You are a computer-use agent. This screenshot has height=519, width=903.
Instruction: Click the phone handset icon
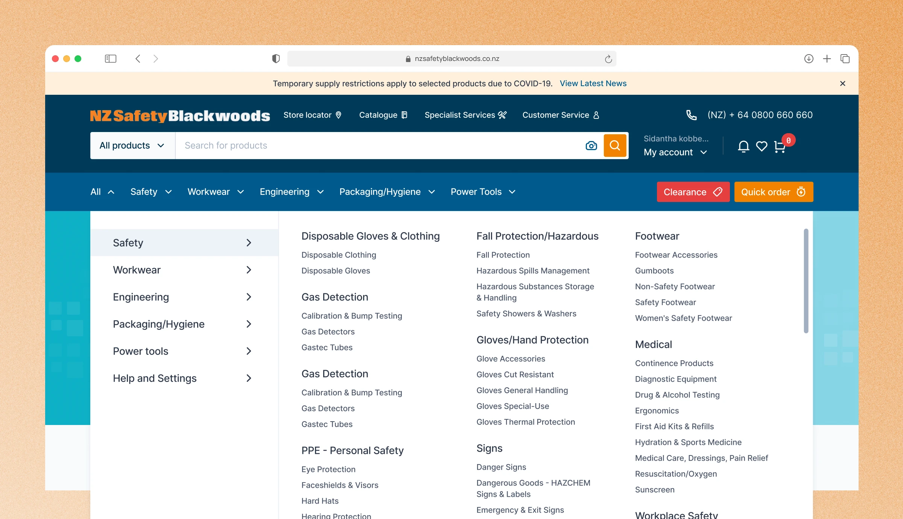691,115
